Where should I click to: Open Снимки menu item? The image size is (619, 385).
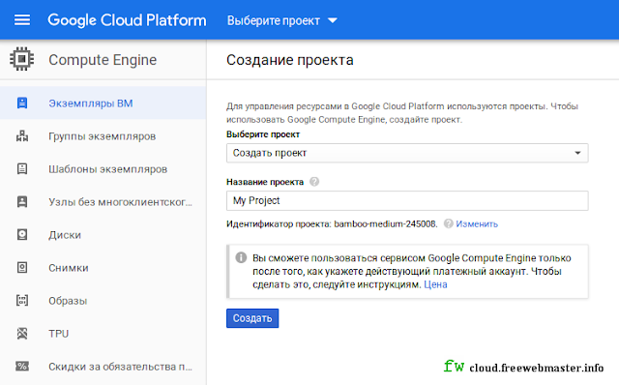tap(103, 268)
